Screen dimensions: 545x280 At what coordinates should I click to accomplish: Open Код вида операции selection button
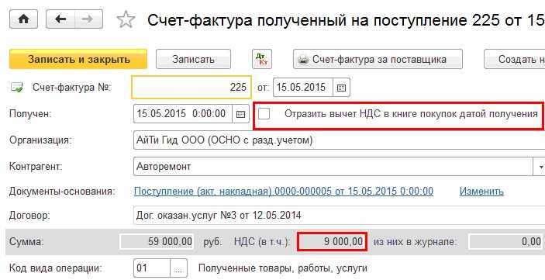[x=178, y=268]
